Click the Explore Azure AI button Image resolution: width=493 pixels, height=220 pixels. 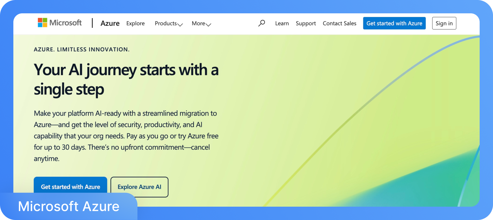[139, 187]
